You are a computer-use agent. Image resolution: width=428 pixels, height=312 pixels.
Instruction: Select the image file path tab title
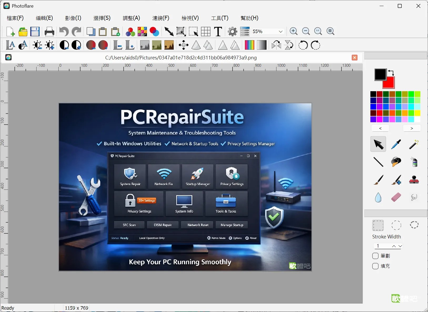(181, 58)
